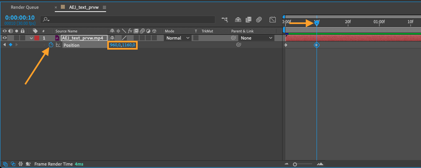Viewport: 421px width, 168px height.
Task: Click the Position property graph icon
Action: [58, 45]
